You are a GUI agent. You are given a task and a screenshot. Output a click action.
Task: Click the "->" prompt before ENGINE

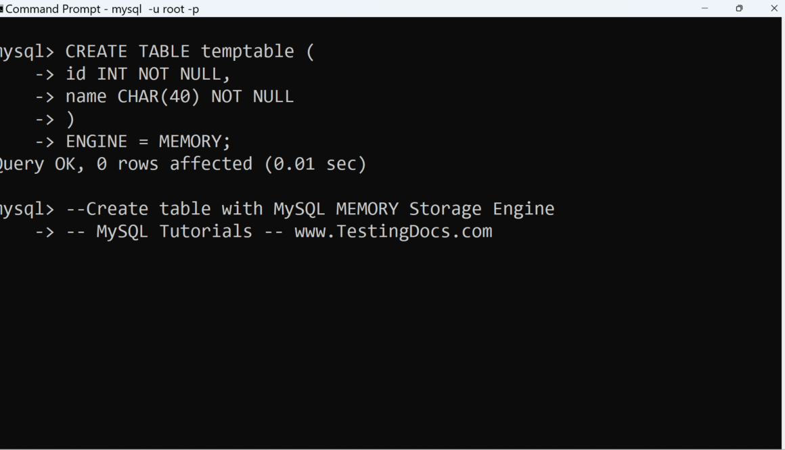tap(45, 141)
